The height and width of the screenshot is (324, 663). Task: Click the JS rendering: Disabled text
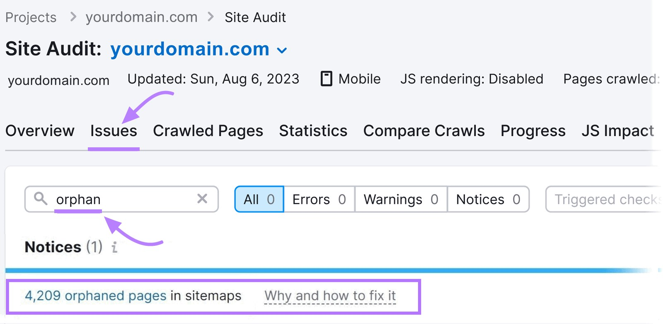[472, 79]
